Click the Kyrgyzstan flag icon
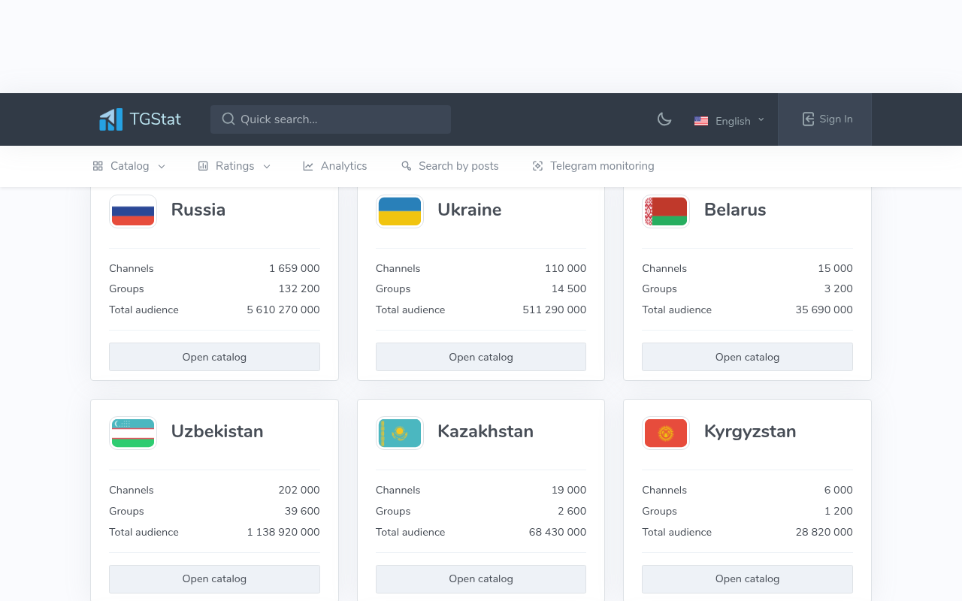 pos(666,433)
